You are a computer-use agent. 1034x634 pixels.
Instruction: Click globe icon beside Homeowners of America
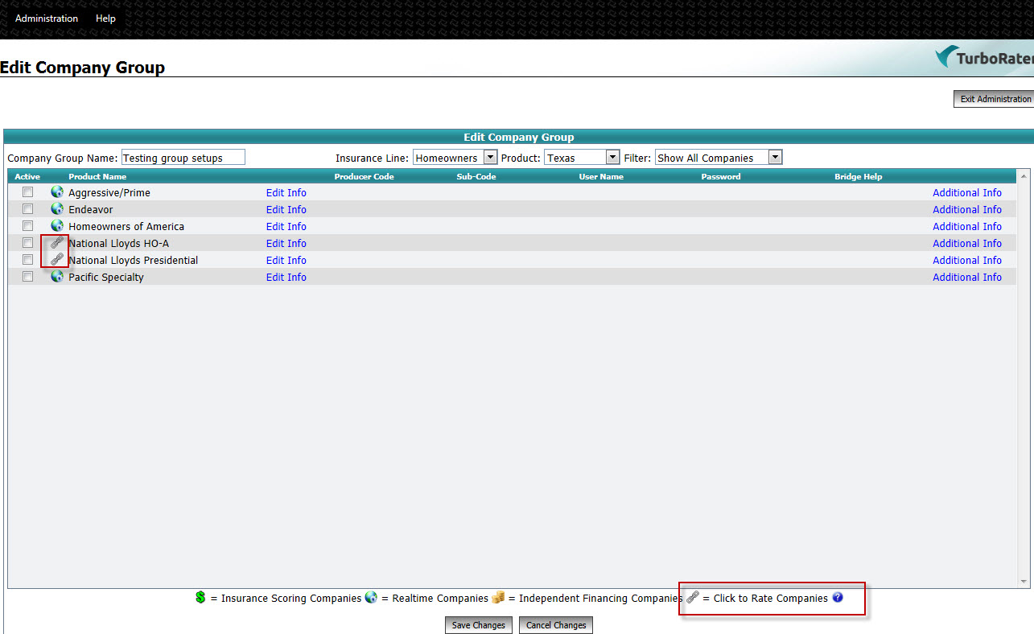click(57, 226)
